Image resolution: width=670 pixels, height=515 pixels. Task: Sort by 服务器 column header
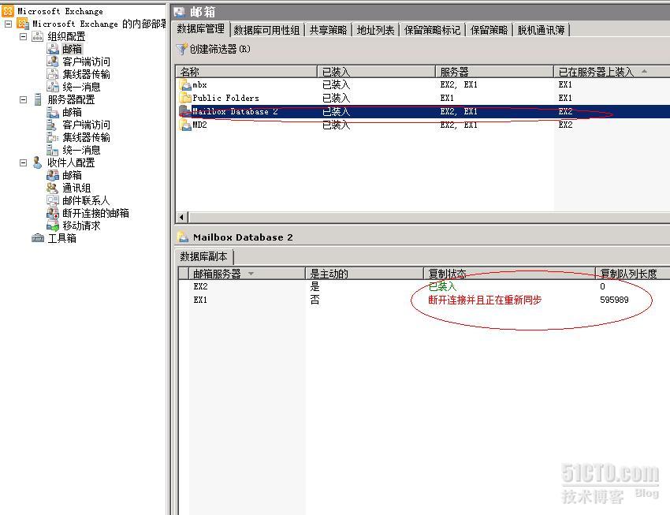[x=494, y=71]
